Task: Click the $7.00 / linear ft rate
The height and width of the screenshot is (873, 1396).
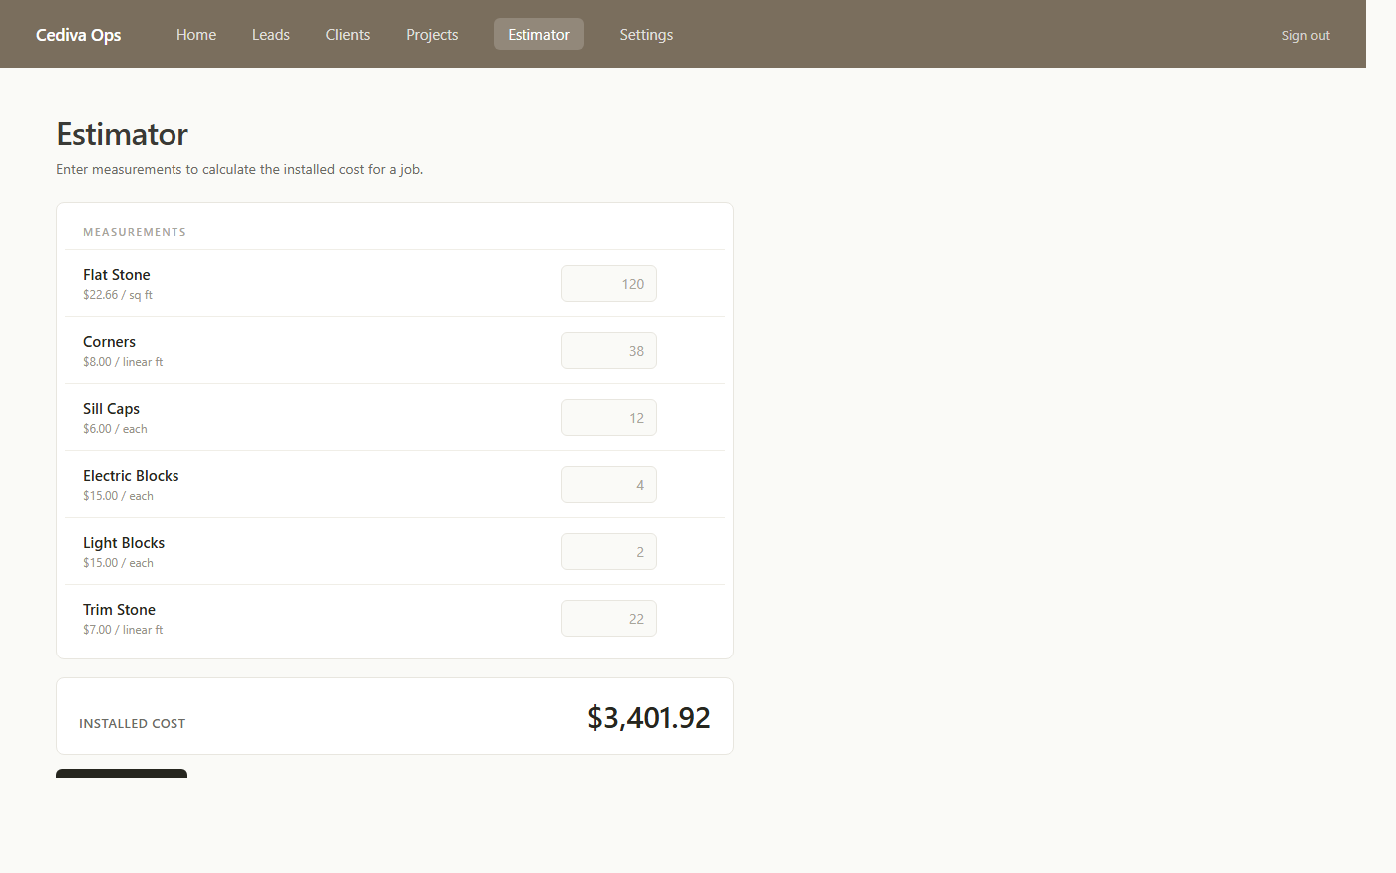Action: 123,630
